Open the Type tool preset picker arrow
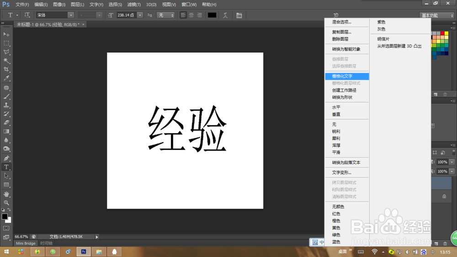The width and height of the screenshot is (457, 257). [17, 15]
